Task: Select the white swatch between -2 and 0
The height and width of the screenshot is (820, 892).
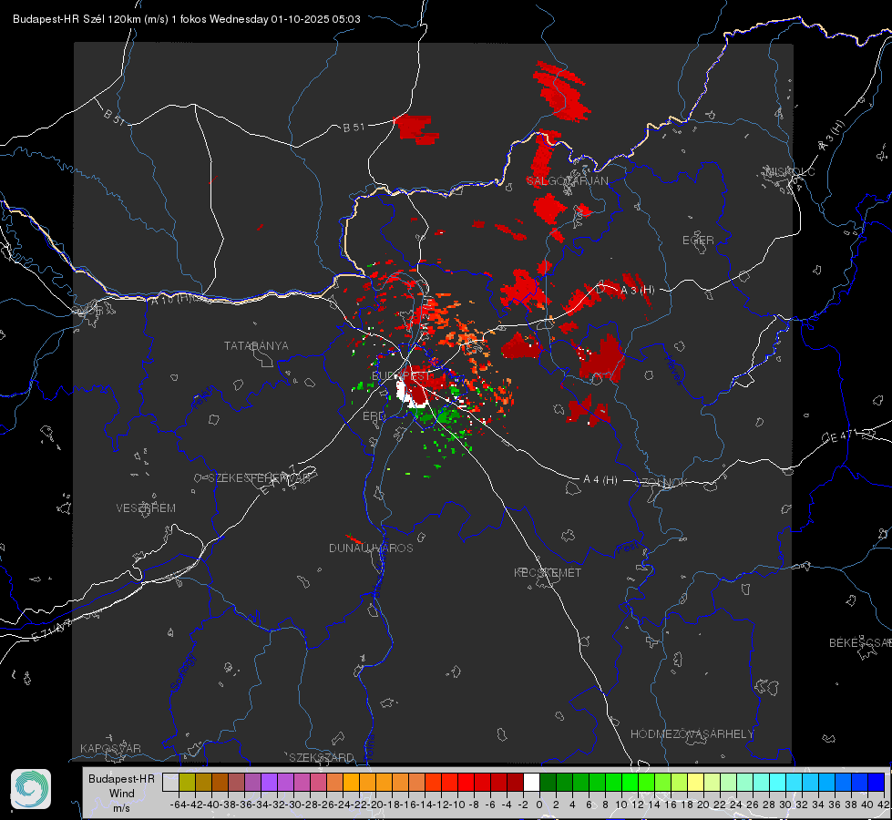Action: tap(531, 783)
